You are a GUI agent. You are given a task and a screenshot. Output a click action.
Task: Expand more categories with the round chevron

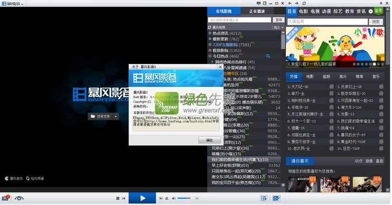click(x=371, y=11)
